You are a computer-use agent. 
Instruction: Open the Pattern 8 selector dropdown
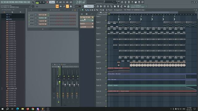89,6
